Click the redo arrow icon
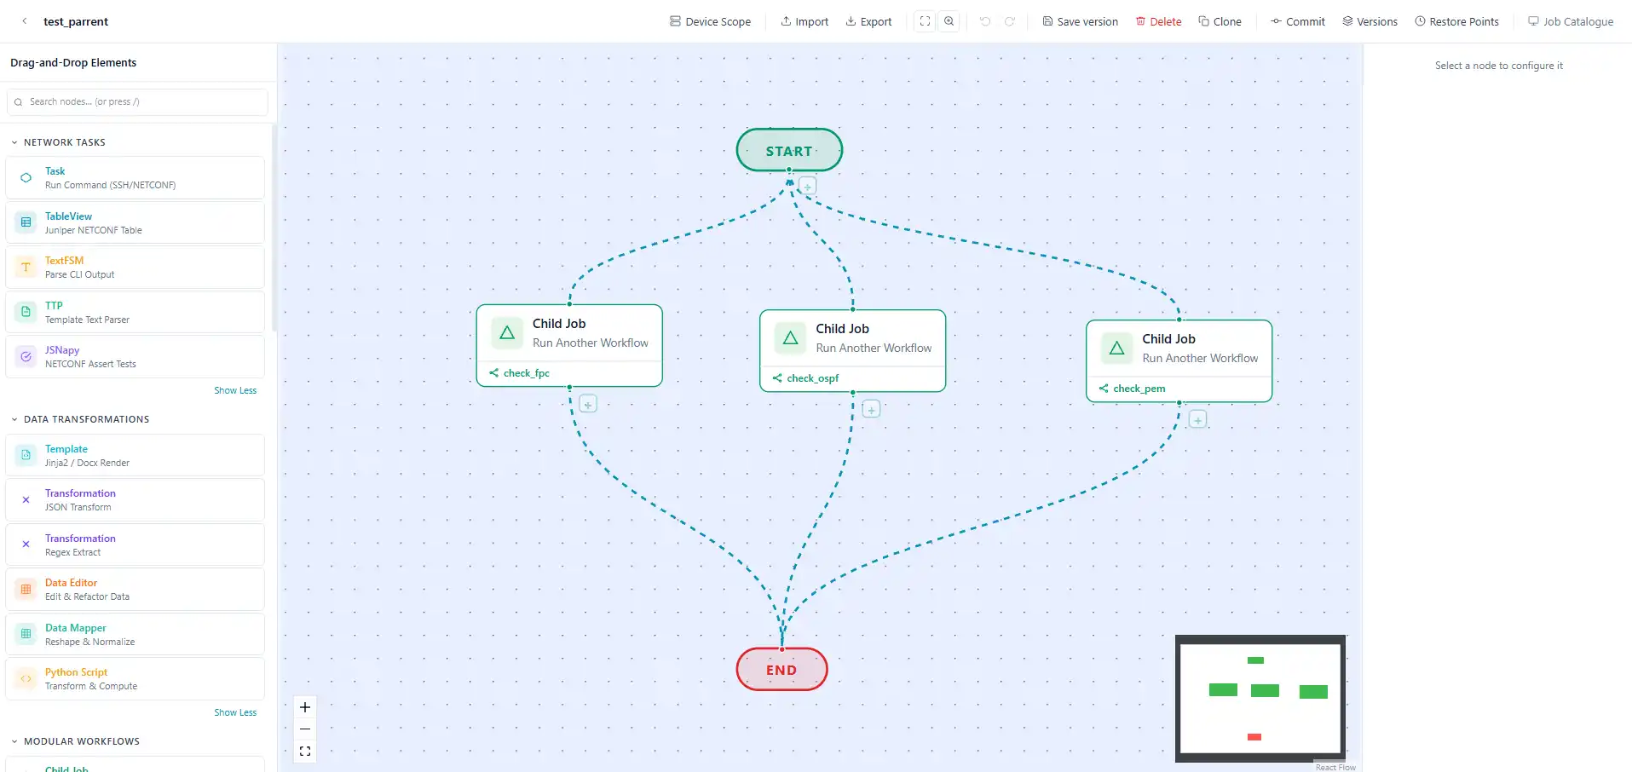This screenshot has width=1632, height=772. 1010,21
